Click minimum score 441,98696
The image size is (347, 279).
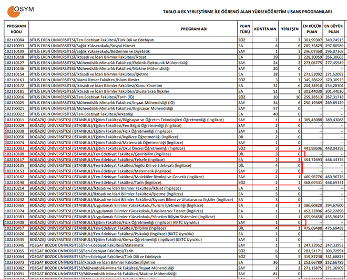(x=313, y=148)
